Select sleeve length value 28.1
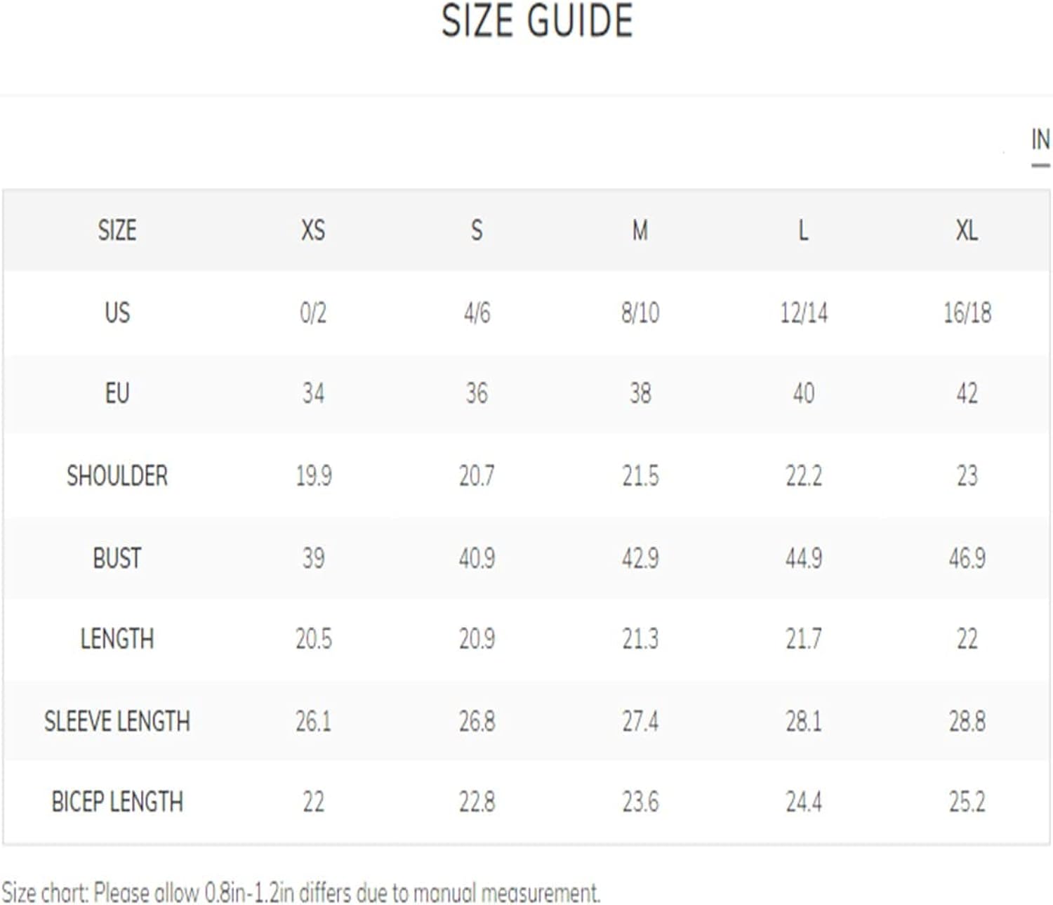The image size is (1053, 905). click(x=803, y=722)
